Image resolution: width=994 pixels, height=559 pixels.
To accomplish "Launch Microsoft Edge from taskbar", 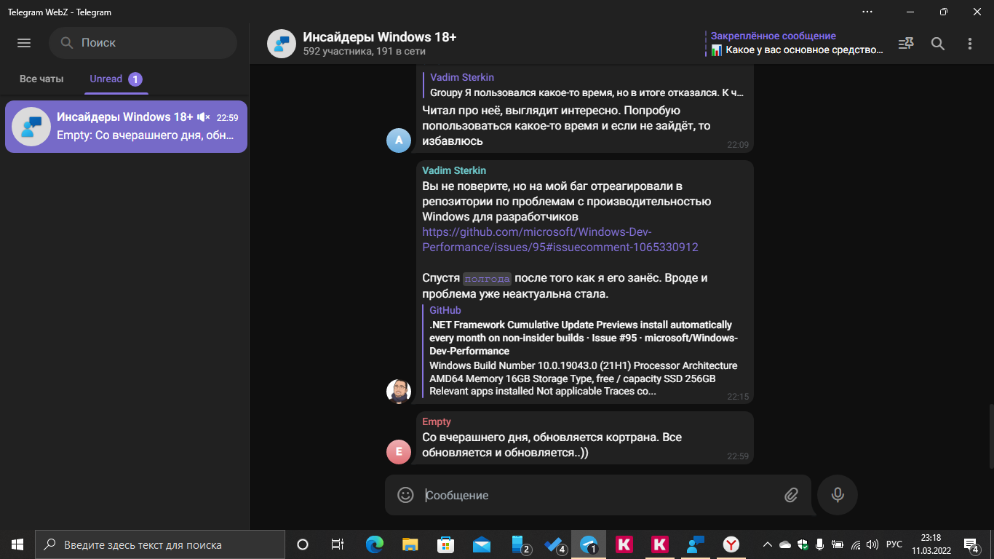I will (x=374, y=544).
